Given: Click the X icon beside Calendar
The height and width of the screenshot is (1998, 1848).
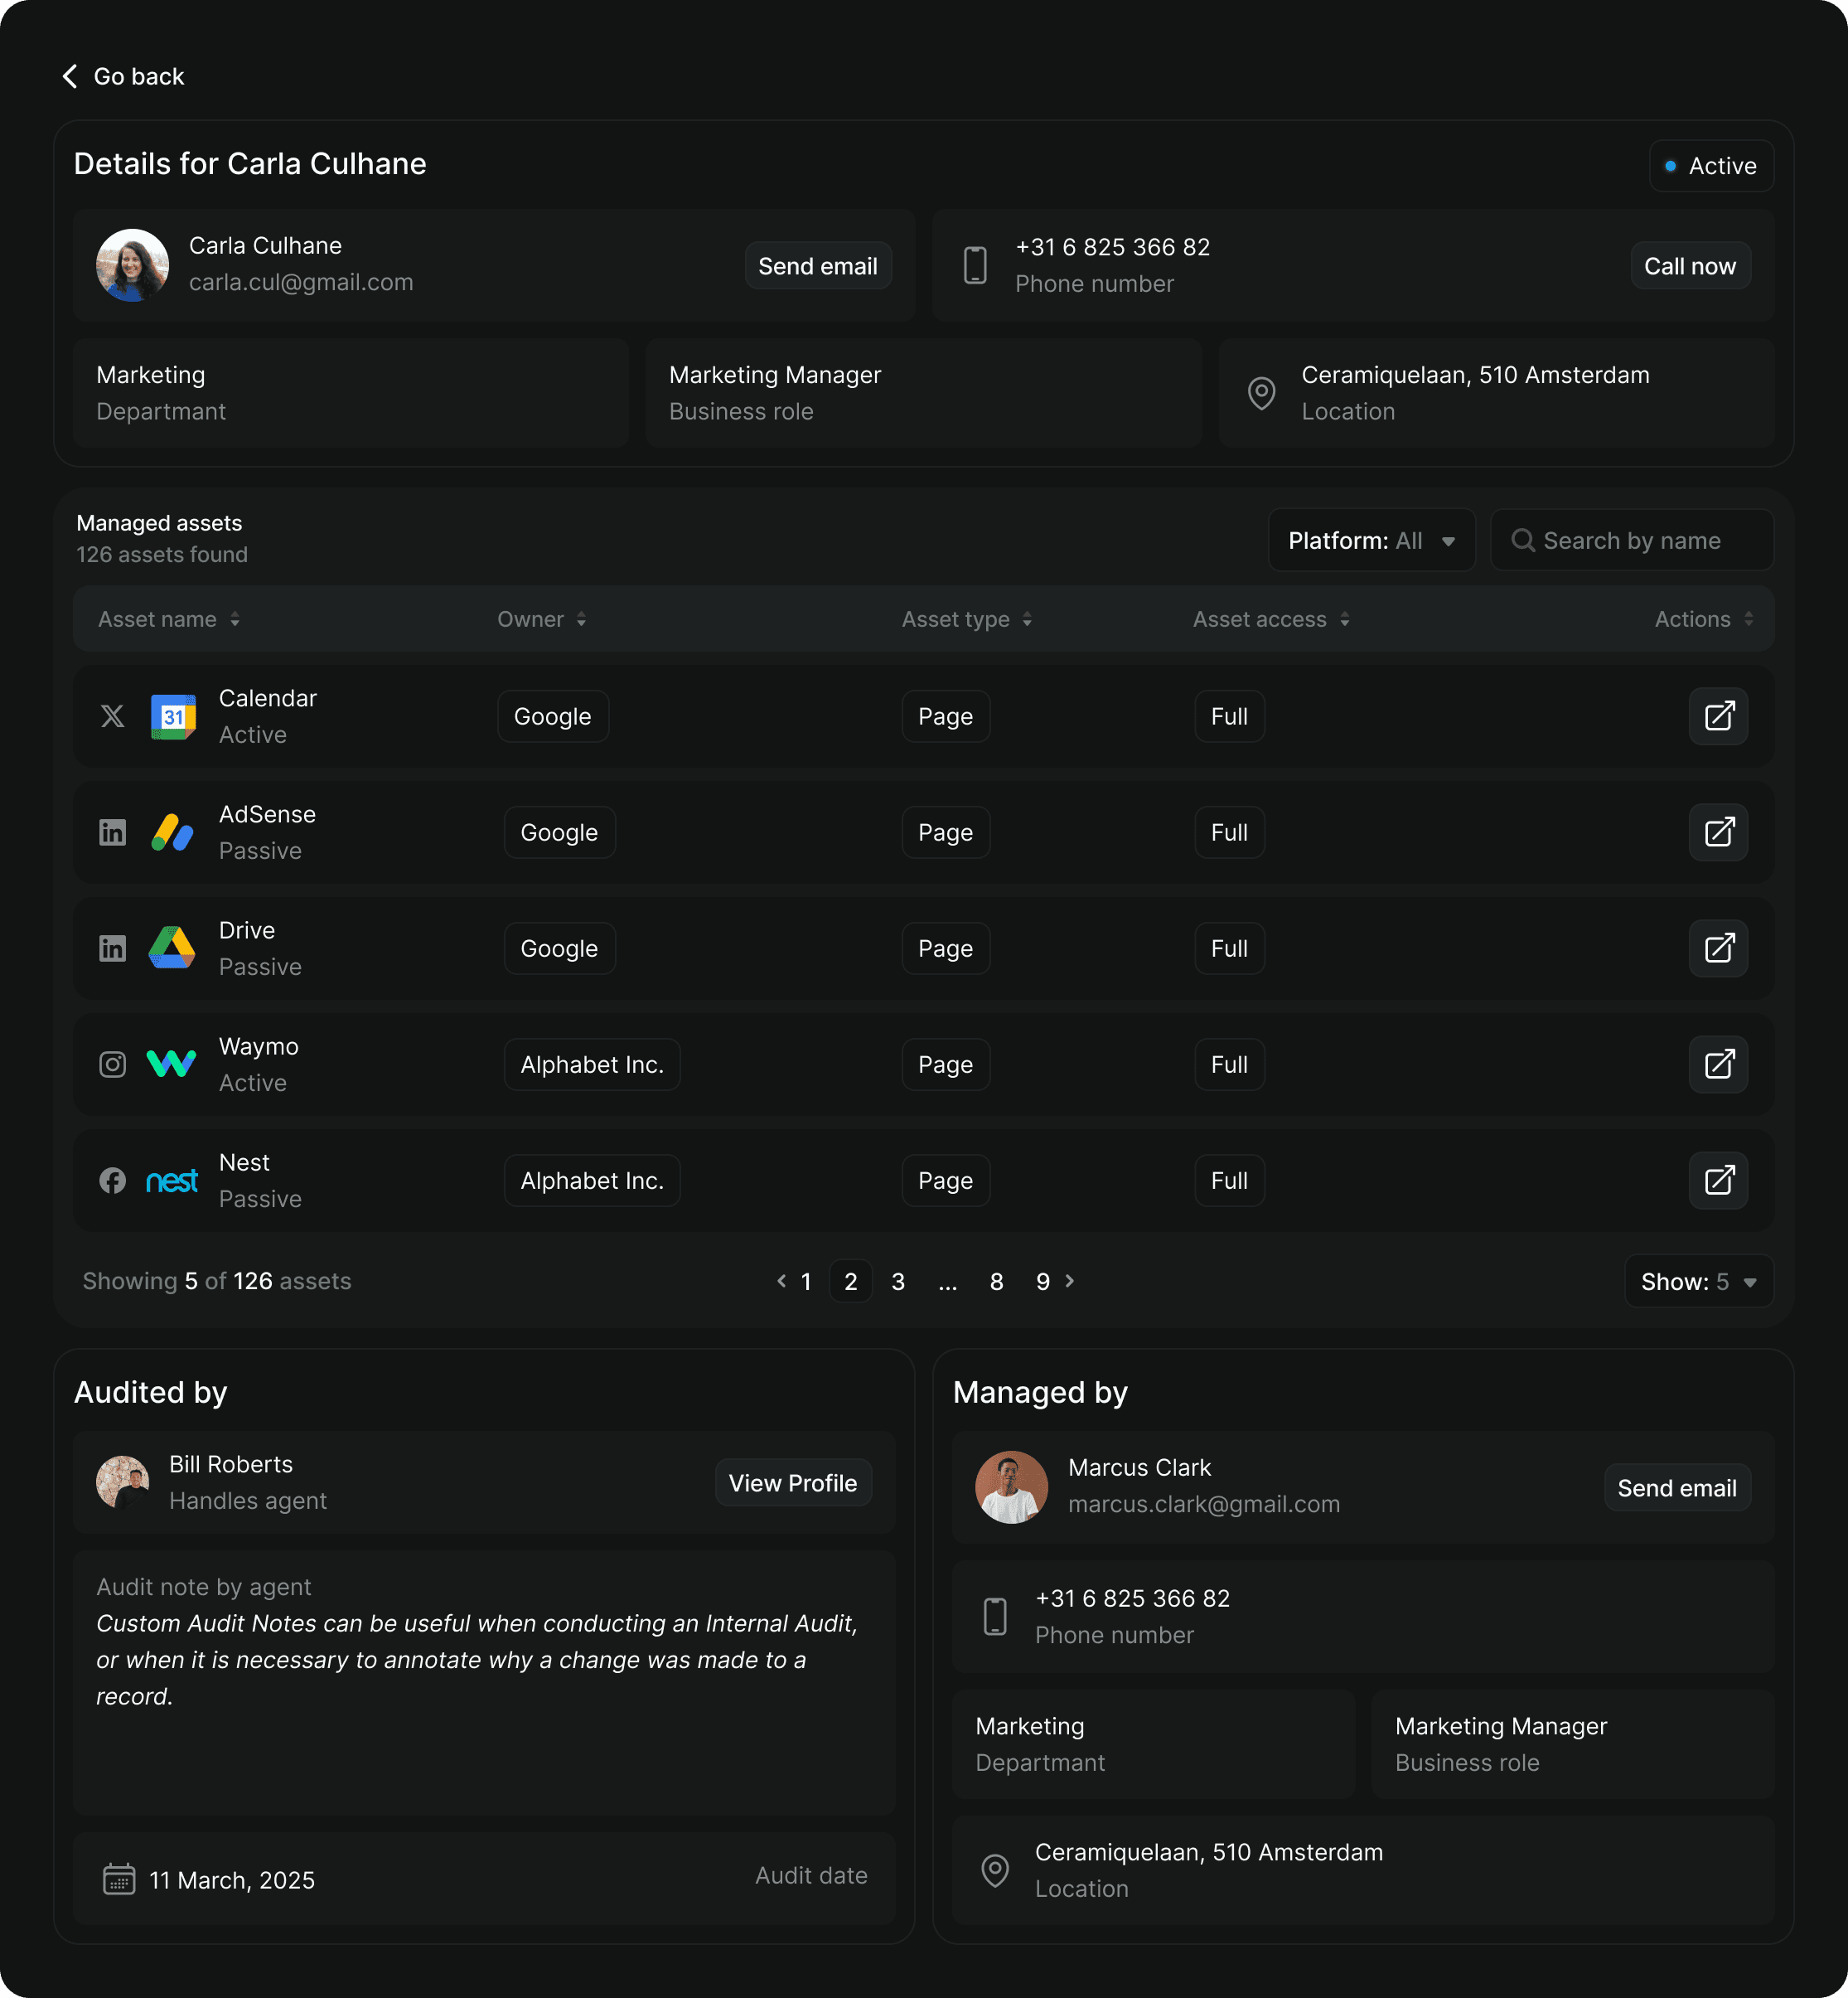Looking at the screenshot, I should [x=113, y=716].
